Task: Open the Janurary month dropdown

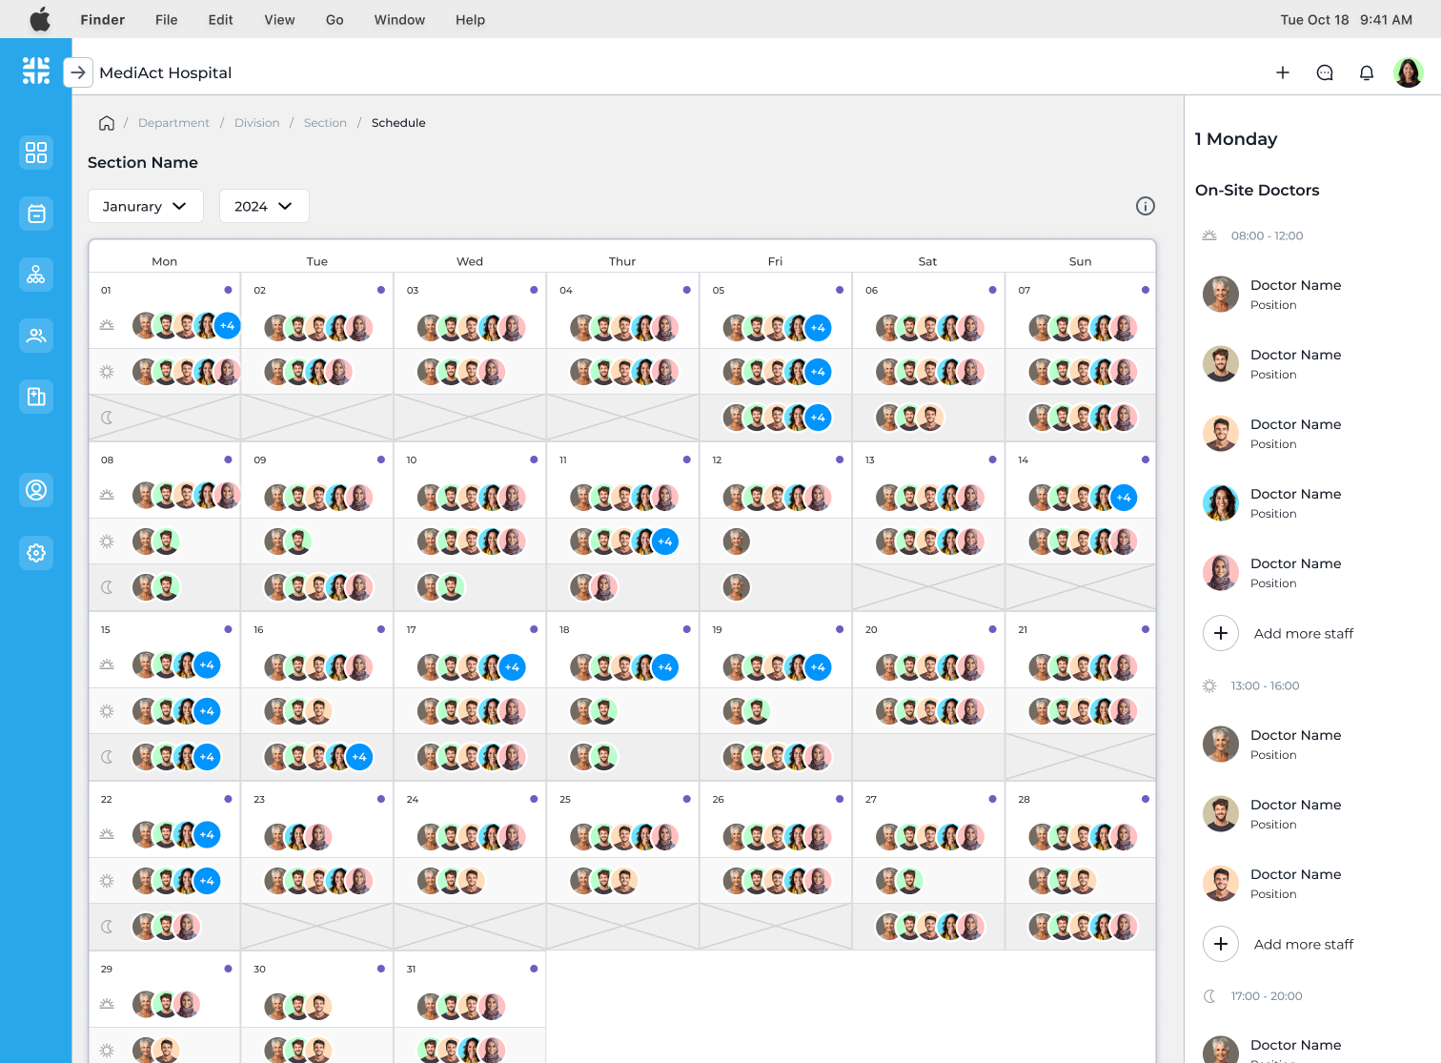Action: coord(145,206)
